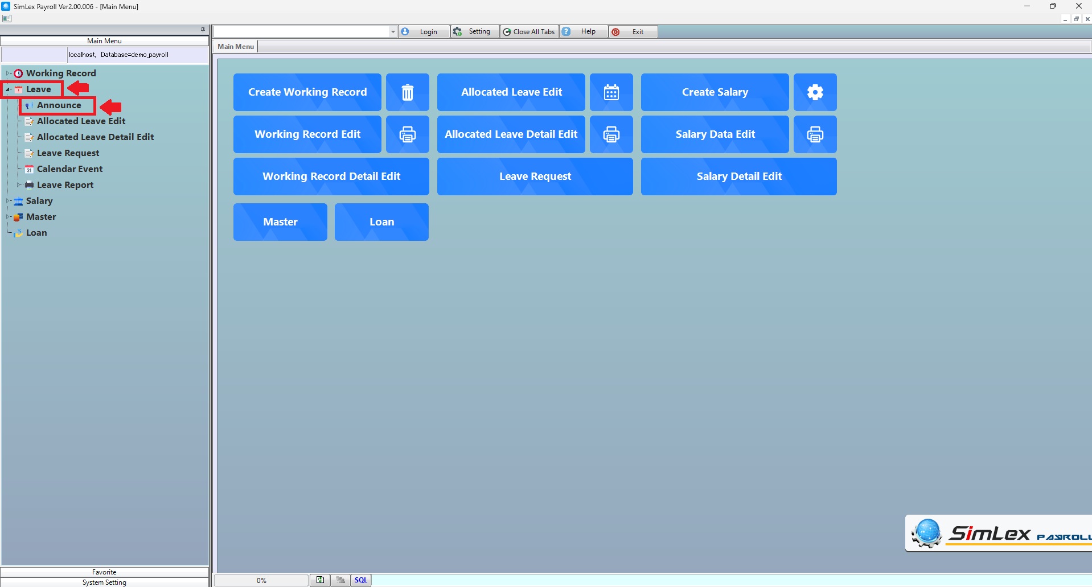
Task: Click the SQL button in status bar
Action: (x=361, y=580)
